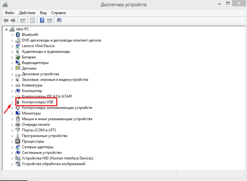
Task: Expand Дисковые устройства arrow
Action: (12, 74)
